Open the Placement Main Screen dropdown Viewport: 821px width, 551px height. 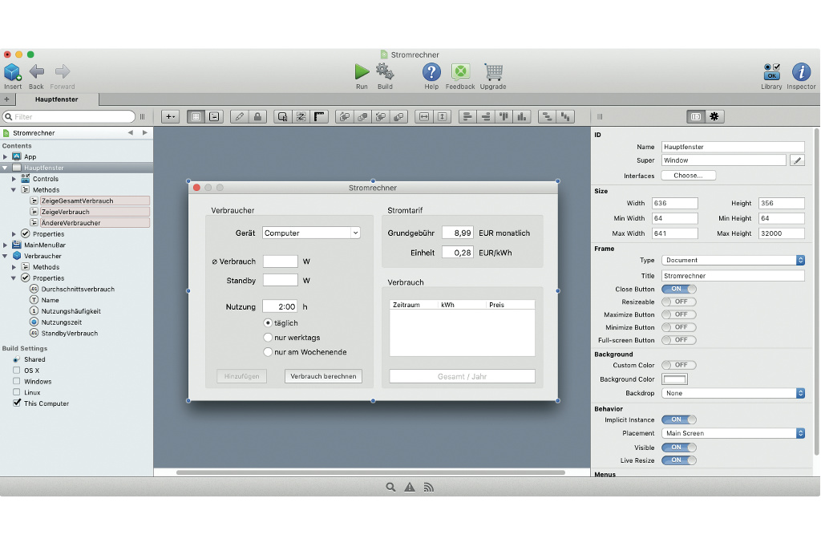733,433
